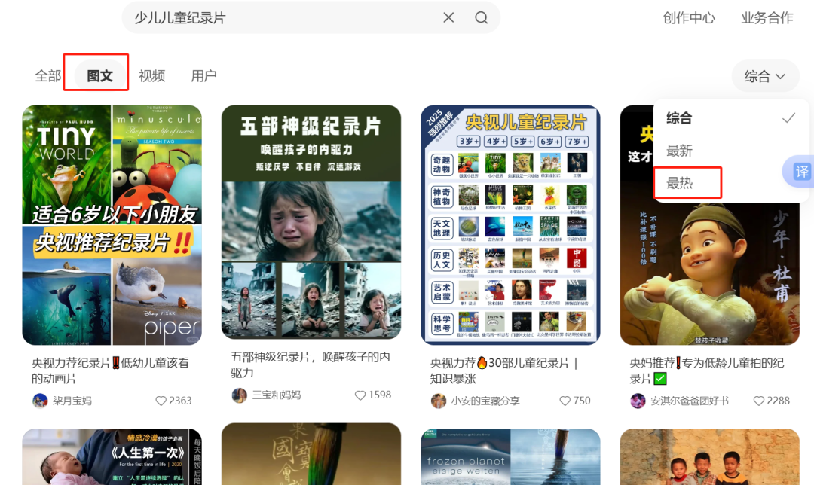Click the magnifier search icon
The image size is (814, 485).
[482, 17]
